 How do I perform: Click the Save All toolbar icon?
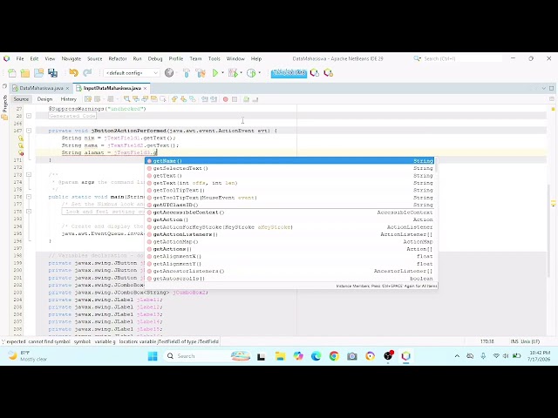(52, 73)
